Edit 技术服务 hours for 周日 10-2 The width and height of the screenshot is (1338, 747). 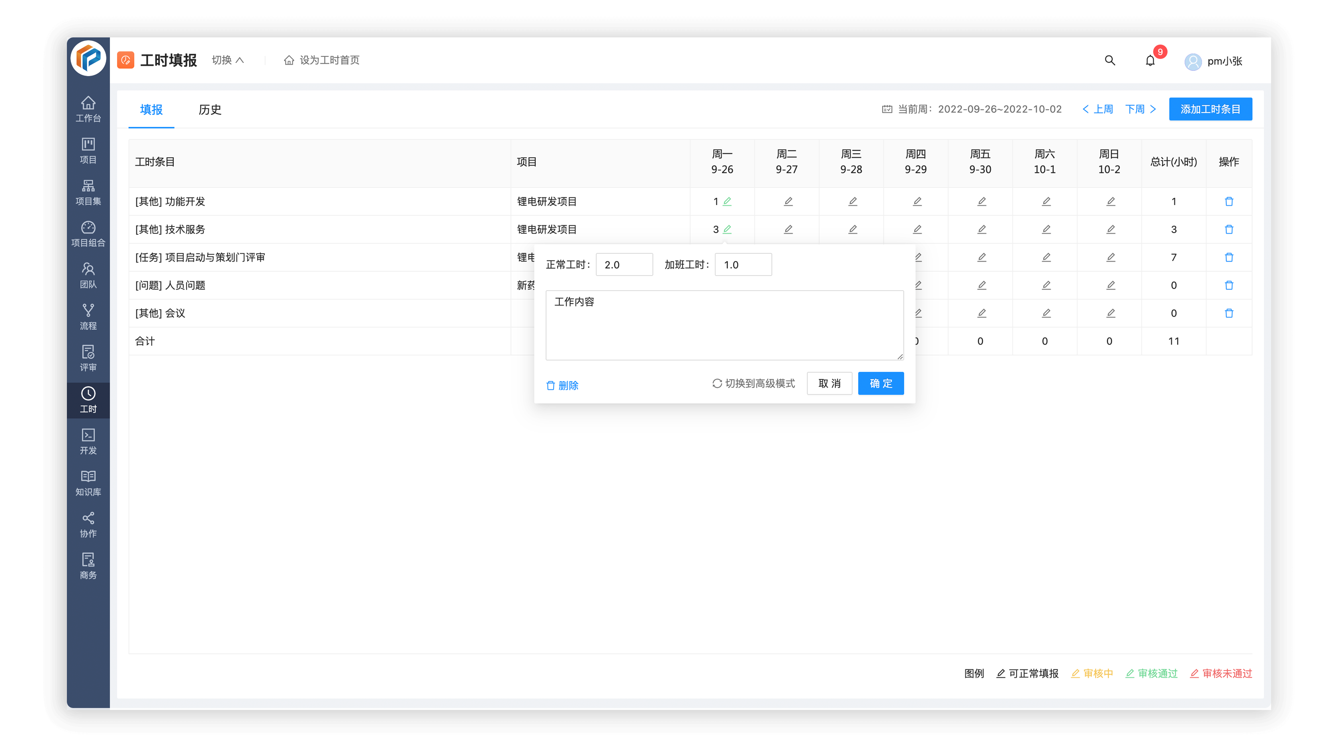(1111, 230)
